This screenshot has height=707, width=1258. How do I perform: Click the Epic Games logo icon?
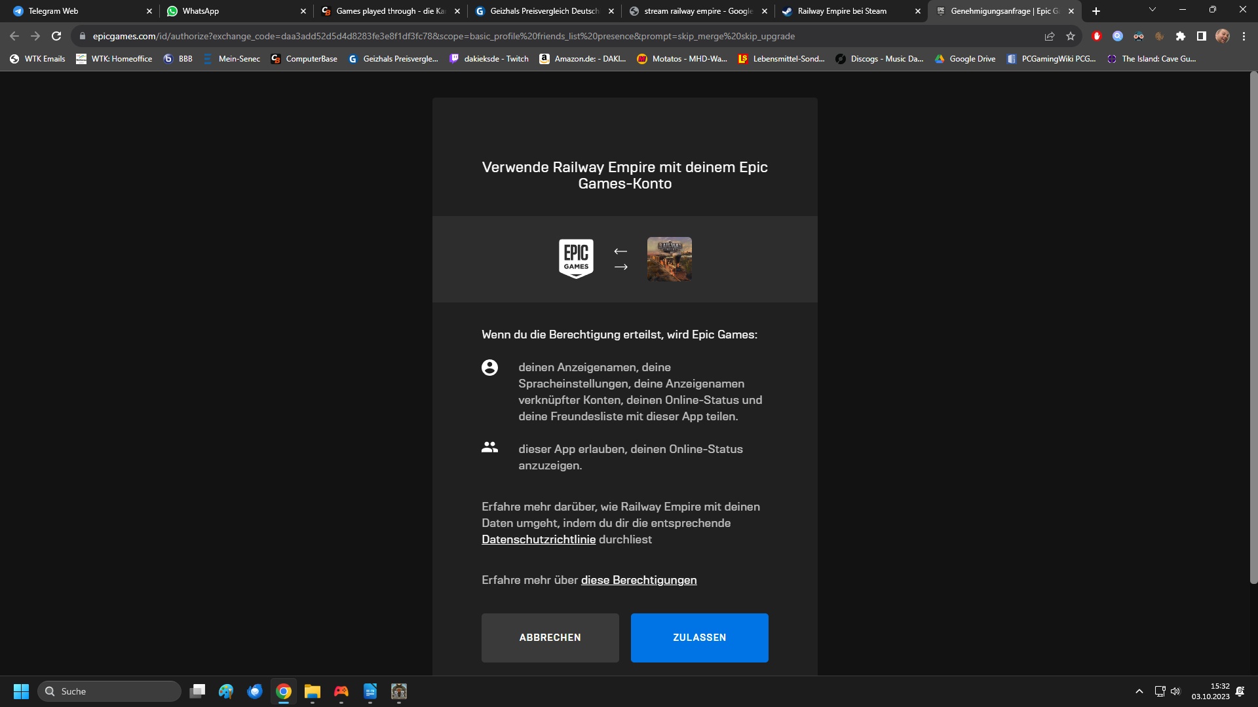(576, 259)
